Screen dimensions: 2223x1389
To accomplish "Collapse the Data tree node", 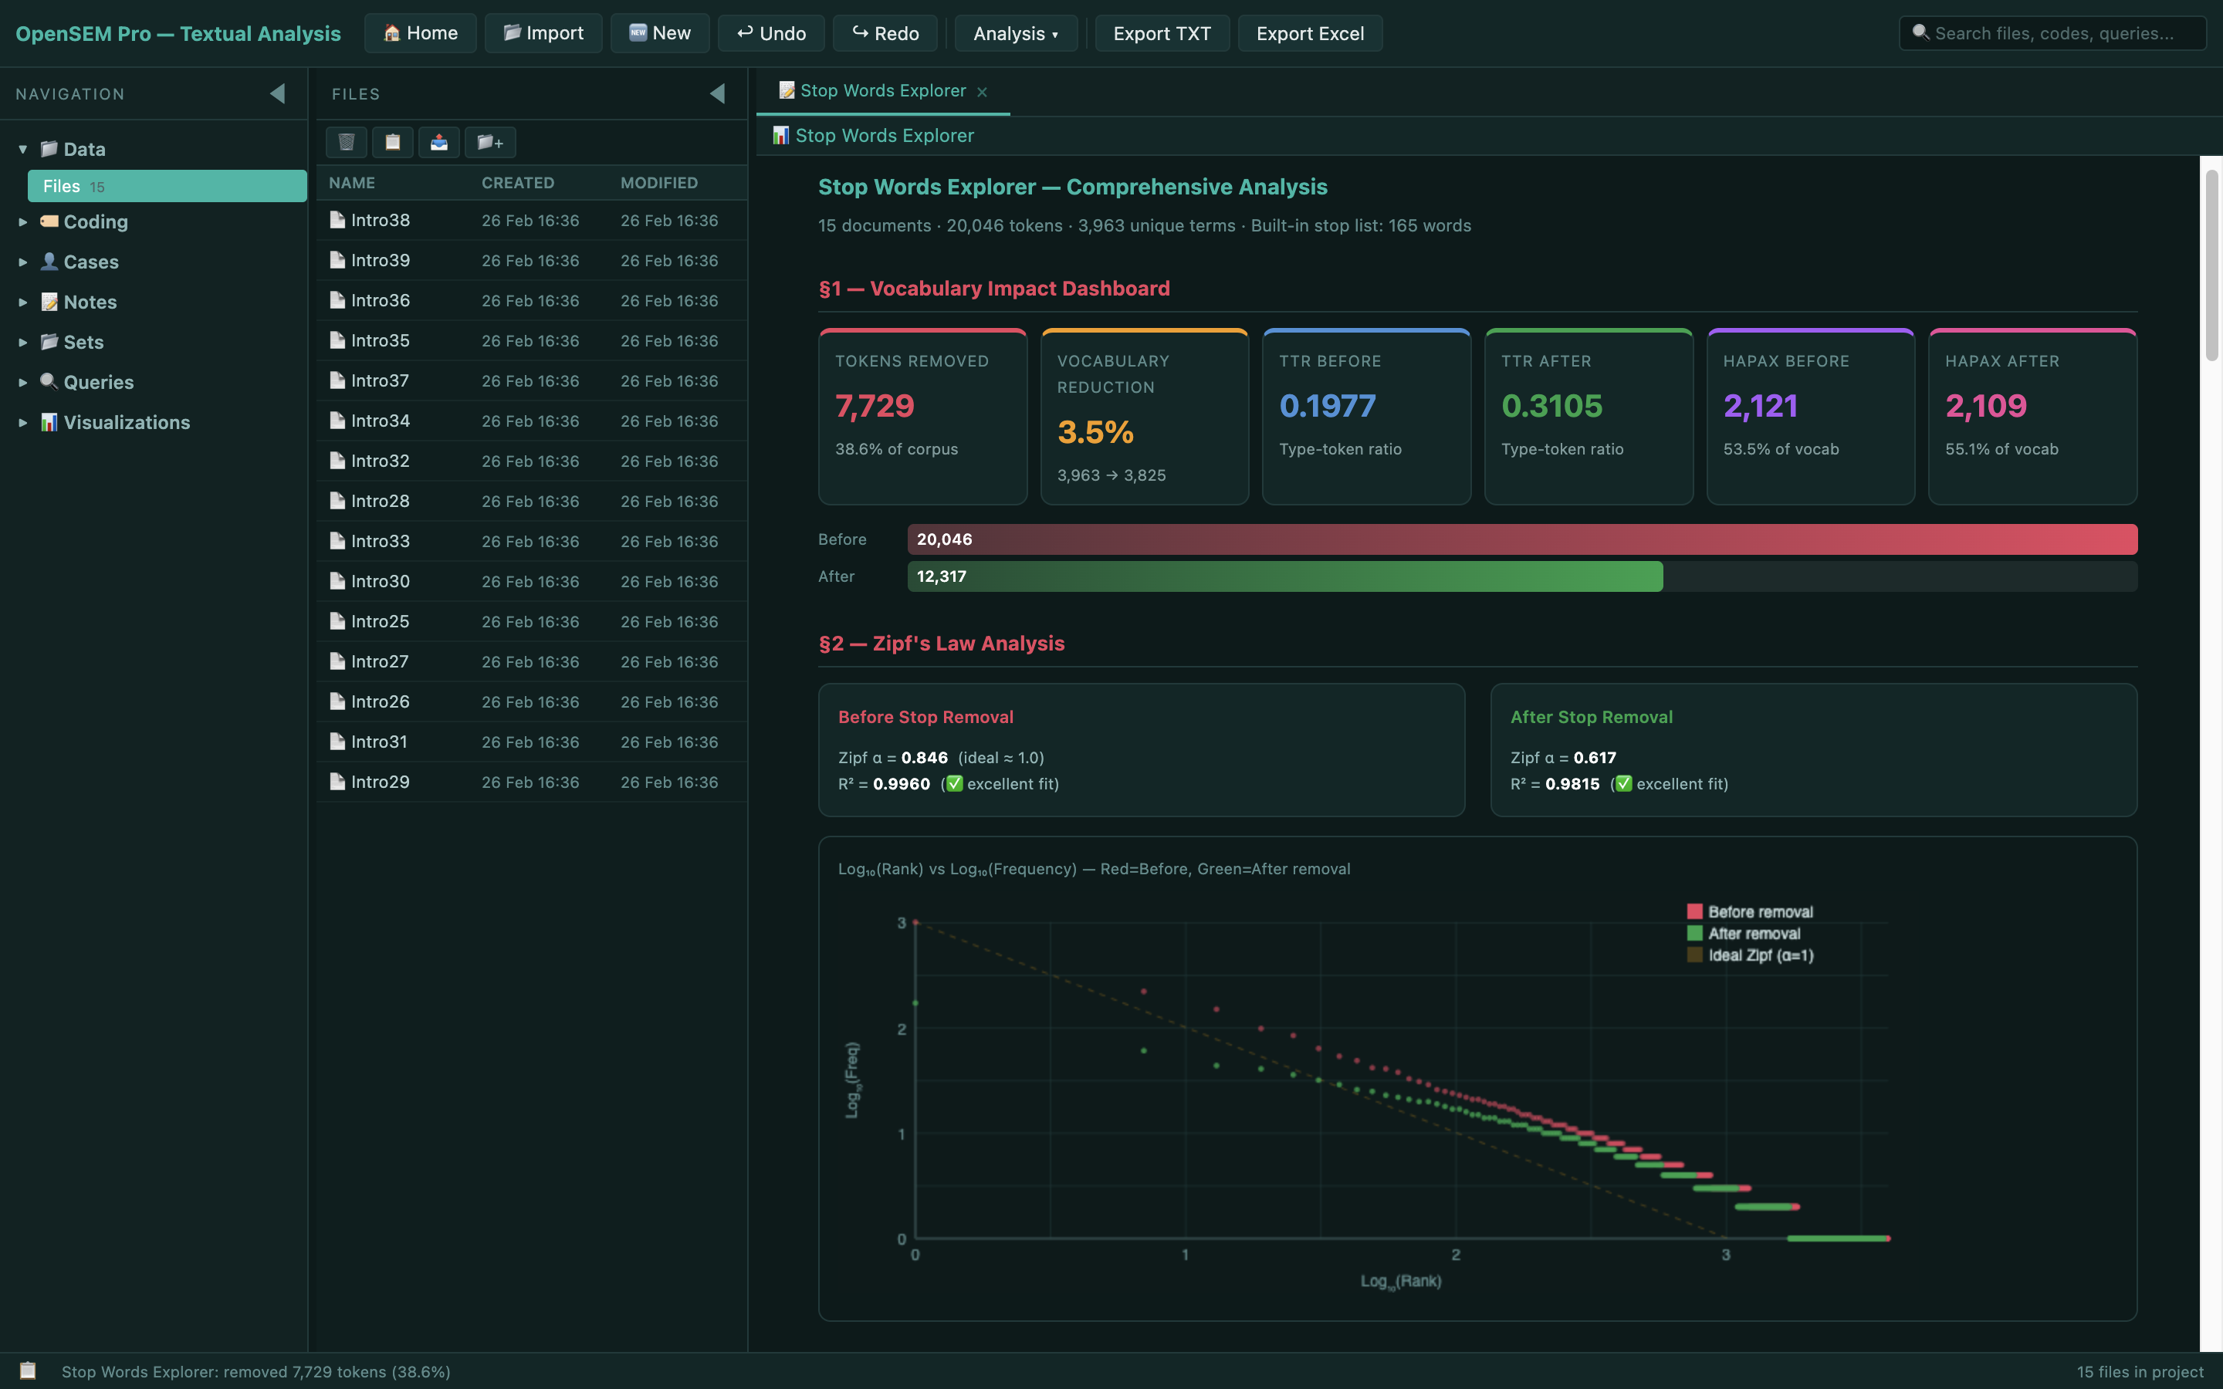I will (23, 149).
